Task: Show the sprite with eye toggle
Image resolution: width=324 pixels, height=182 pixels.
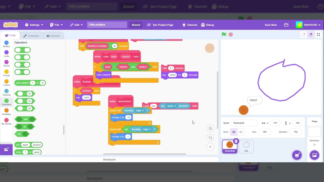Action: [234, 132]
